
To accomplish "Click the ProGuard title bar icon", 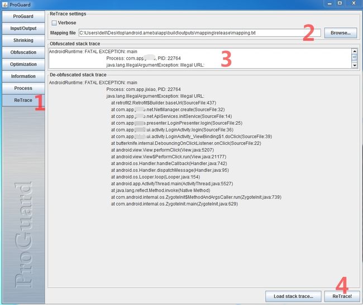I will pyautogui.click(x=5, y=4).
